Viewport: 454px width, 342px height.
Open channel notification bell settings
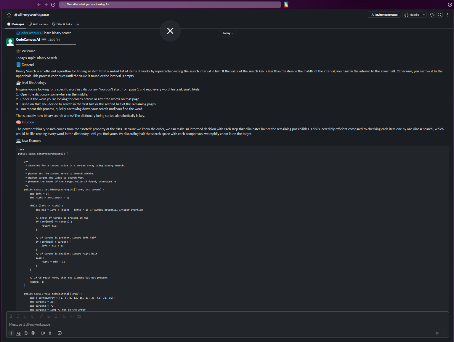pos(432,15)
